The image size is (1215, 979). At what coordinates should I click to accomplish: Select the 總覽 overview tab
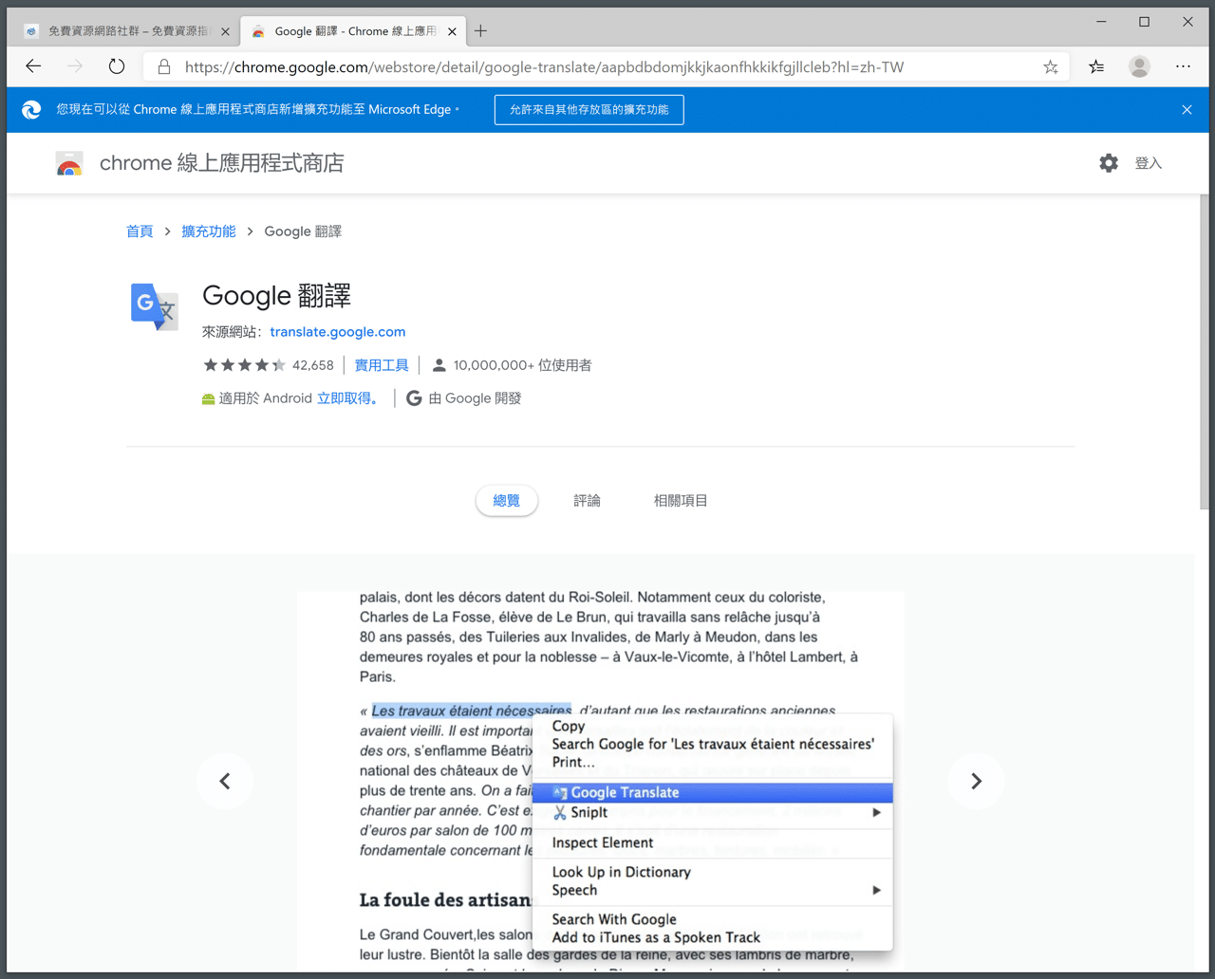click(507, 501)
